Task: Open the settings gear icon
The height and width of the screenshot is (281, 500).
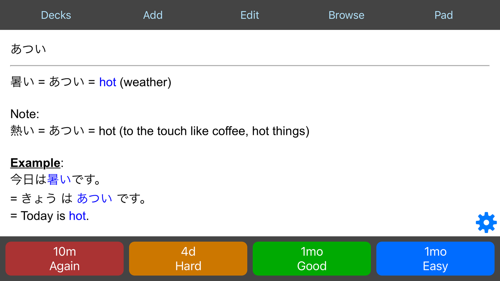Action: 486,222
